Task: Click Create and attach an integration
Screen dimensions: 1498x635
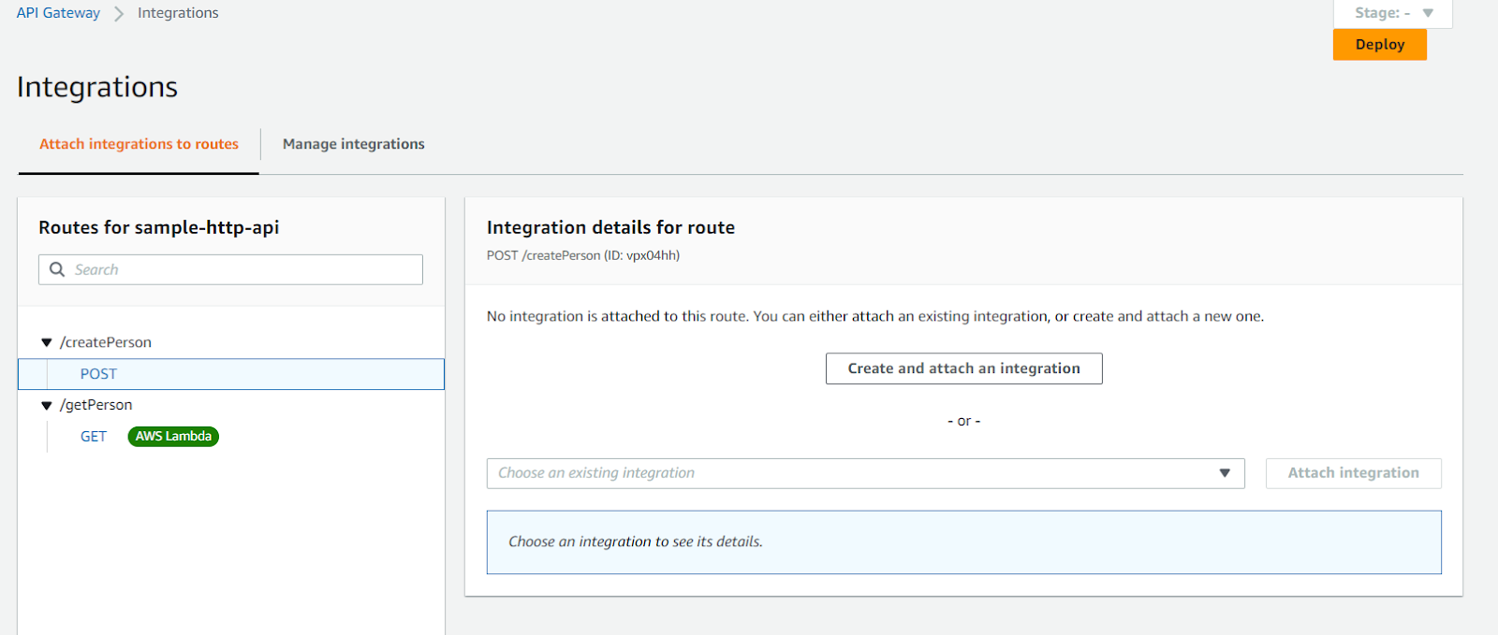Action: (963, 368)
